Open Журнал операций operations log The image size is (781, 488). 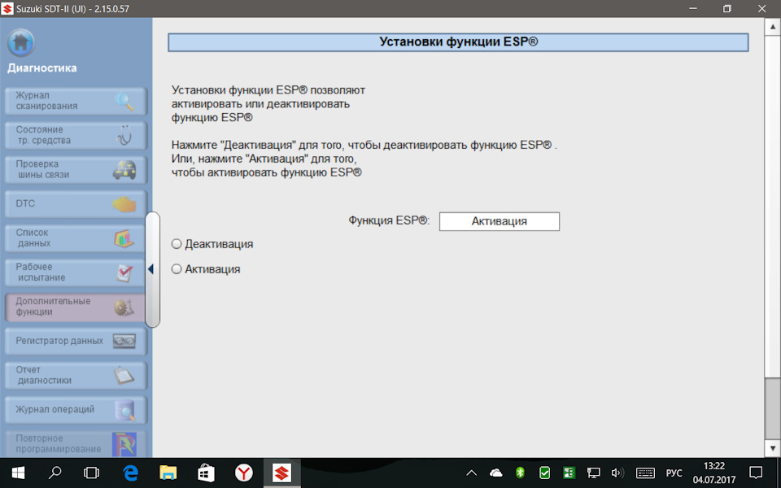coord(76,410)
